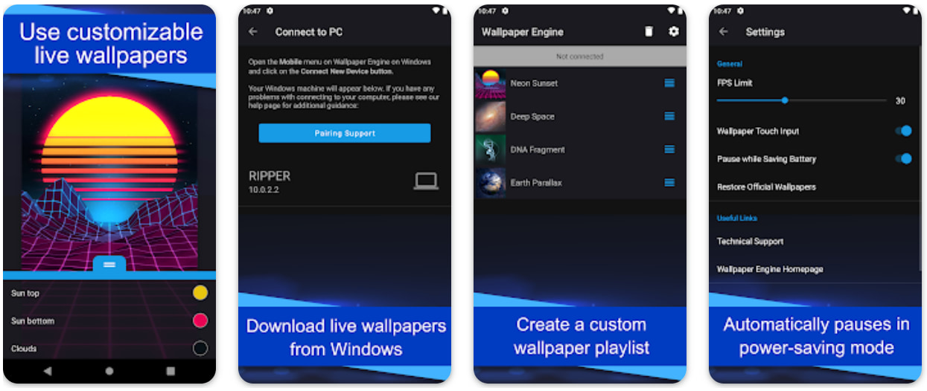Click the Connect to PC title
This screenshot has height=391, width=927.
pyautogui.click(x=309, y=32)
